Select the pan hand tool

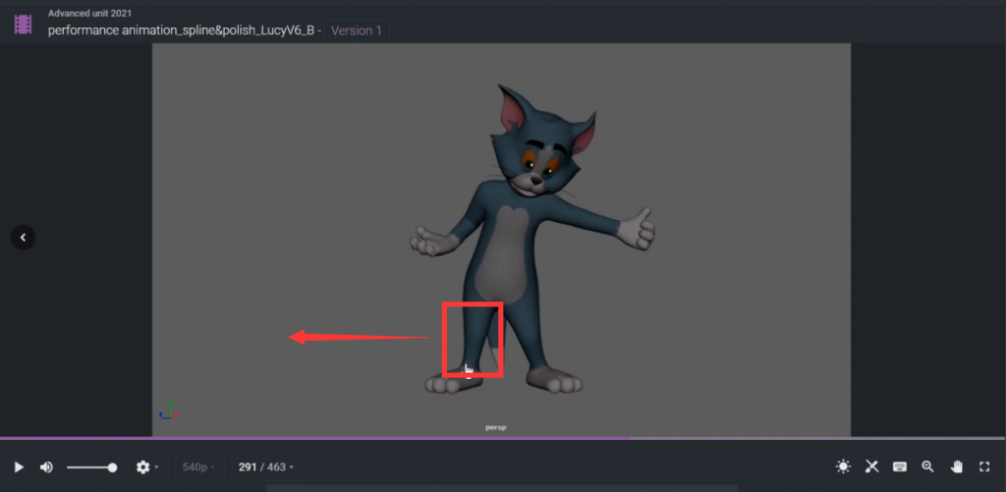click(x=957, y=466)
